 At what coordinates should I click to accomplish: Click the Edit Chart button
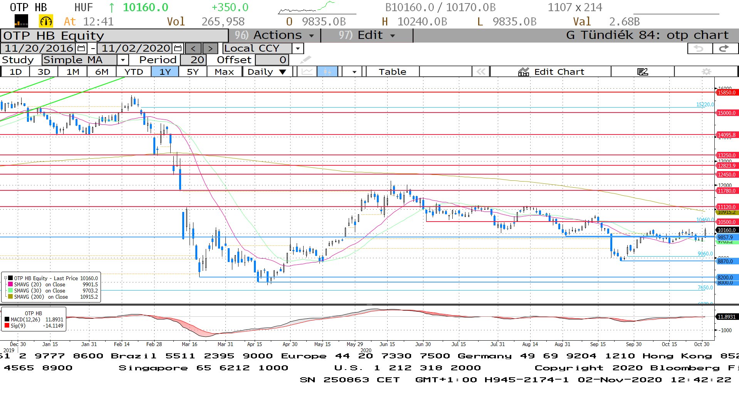click(x=551, y=72)
